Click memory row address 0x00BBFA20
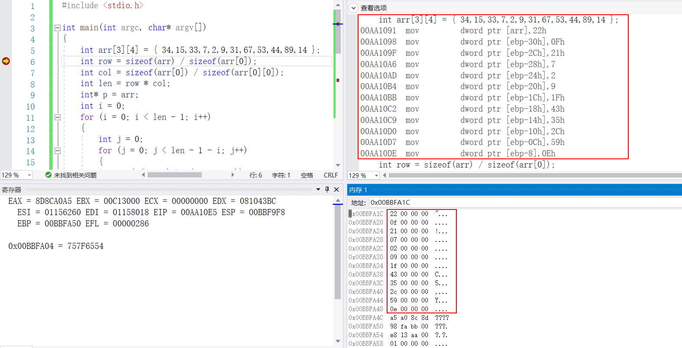This screenshot has width=682, height=348. (366, 222)
